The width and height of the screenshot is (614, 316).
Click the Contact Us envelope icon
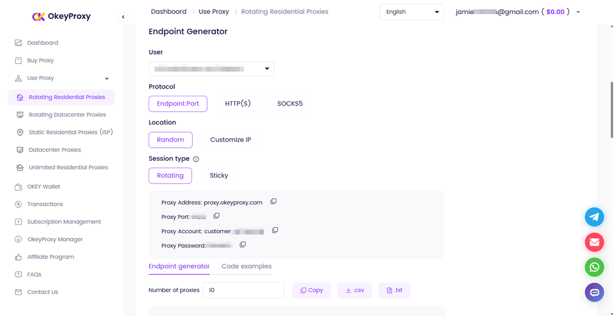point(18,292)
